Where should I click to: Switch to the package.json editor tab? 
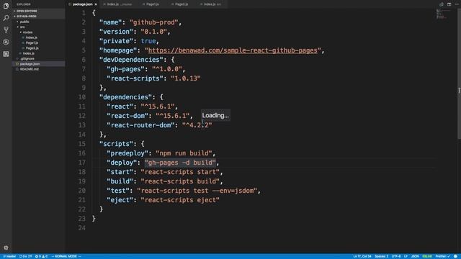pos(83,4)
